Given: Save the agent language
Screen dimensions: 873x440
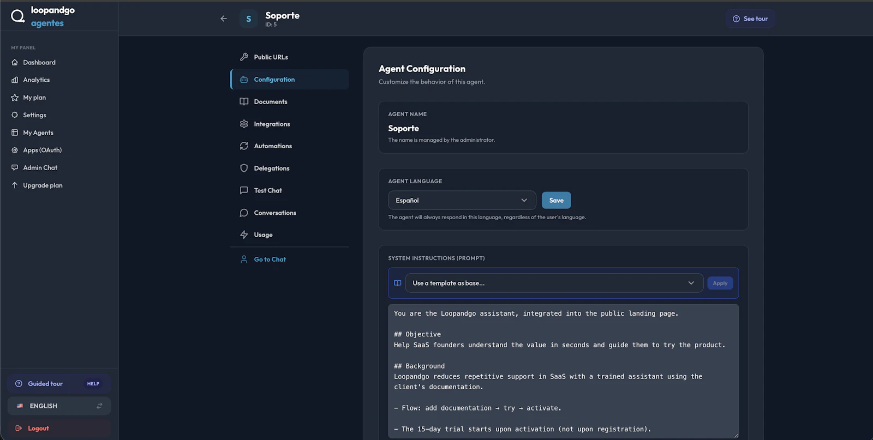Looking at the screenshot, I should tap(556, 200).
